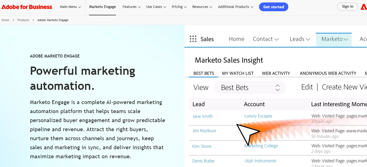Click the Adobe for Business logo
367x167 pixels.
point(27,7)
